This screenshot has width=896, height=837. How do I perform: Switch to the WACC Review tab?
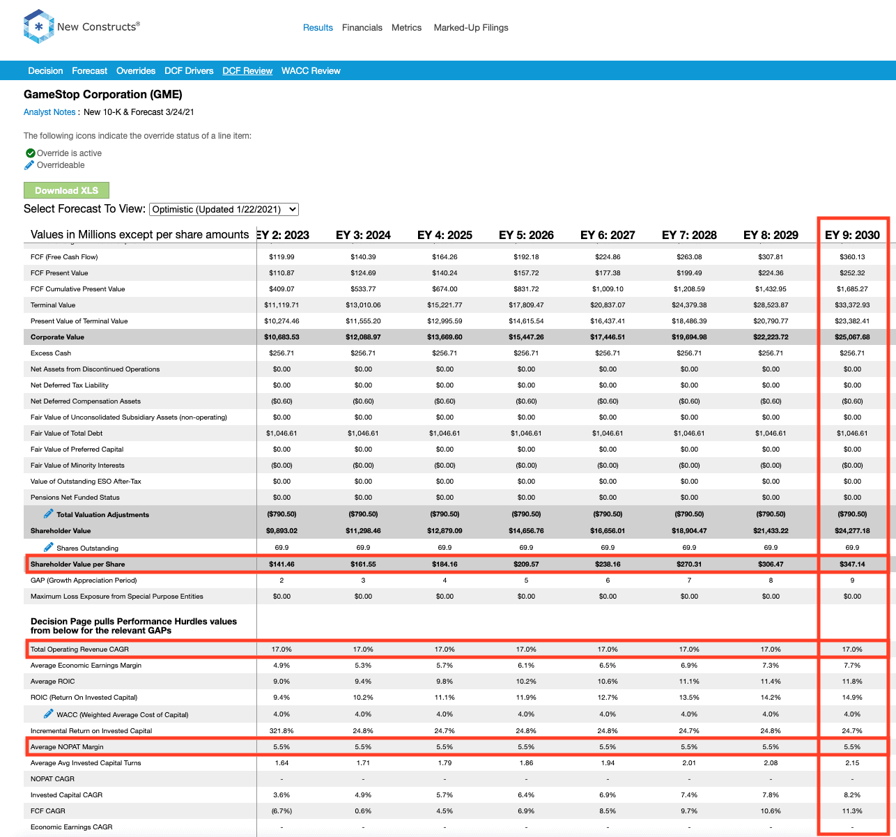[311, 71]
